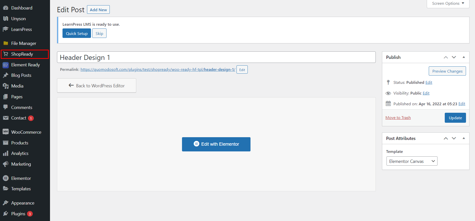The height and width of the screenshot is (221, 475).
Task: Click the calendar icon beside Published on
Action: 388,104
